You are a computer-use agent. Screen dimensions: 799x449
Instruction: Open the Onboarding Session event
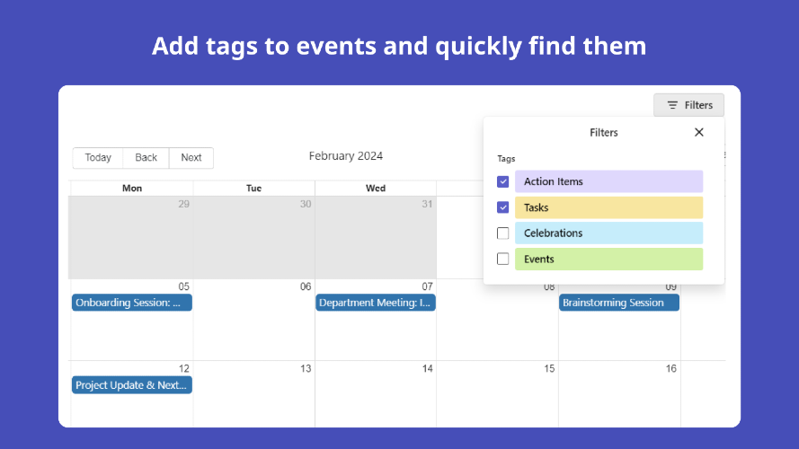132,303
